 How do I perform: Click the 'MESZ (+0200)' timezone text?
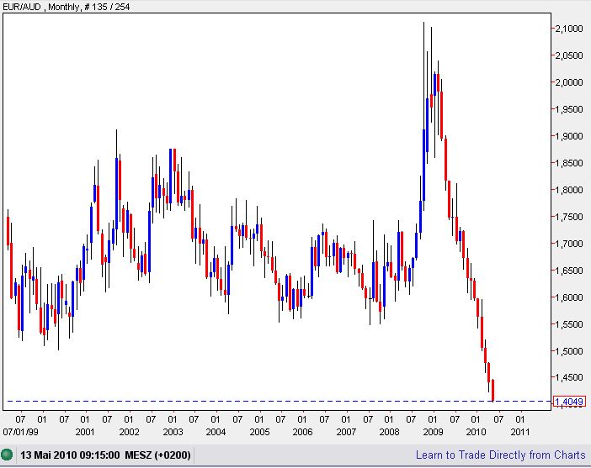tap(157, 455)
